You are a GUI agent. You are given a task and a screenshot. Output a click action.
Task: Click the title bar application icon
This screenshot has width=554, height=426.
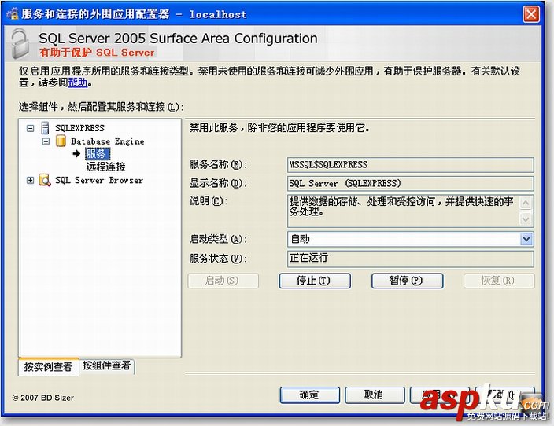(x=12, y=14)
